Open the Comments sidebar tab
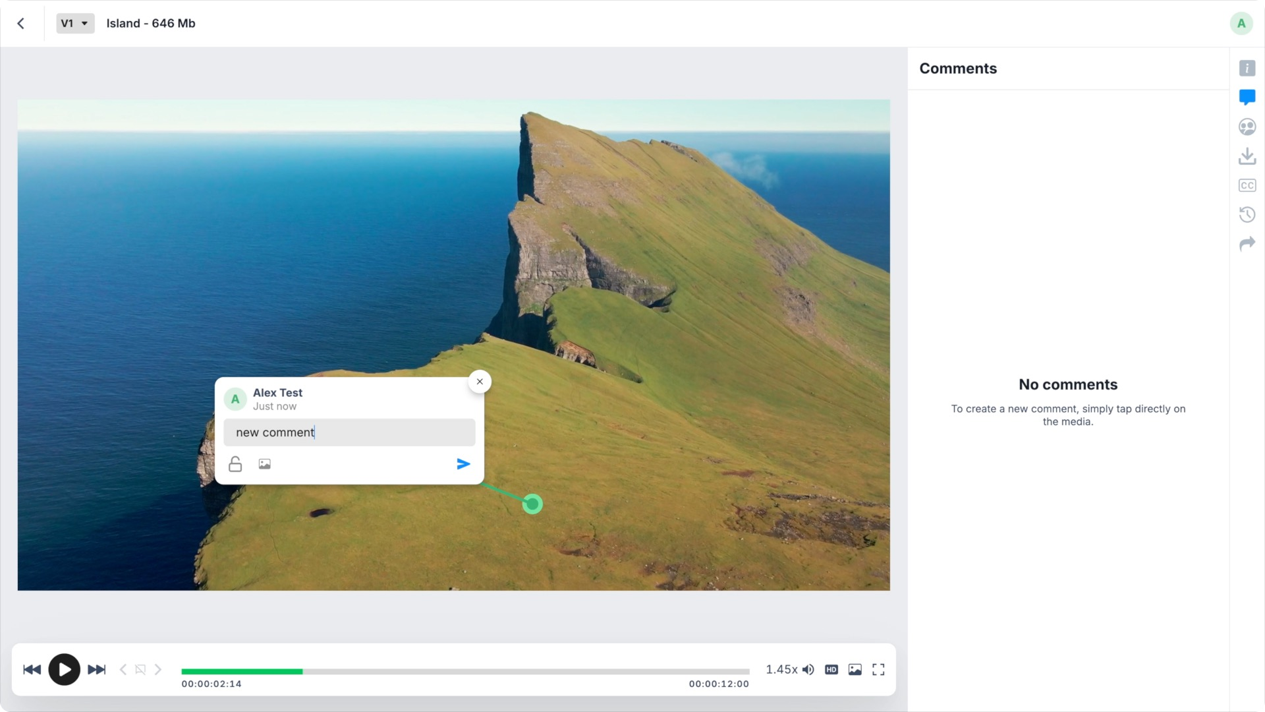This screenshot has width=1265, height=712. (1247, 98)
